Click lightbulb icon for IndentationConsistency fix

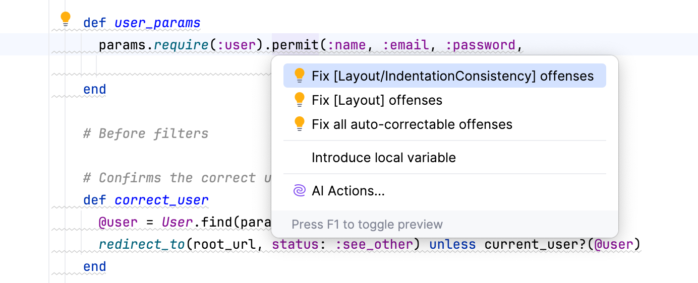click(300, 76)
